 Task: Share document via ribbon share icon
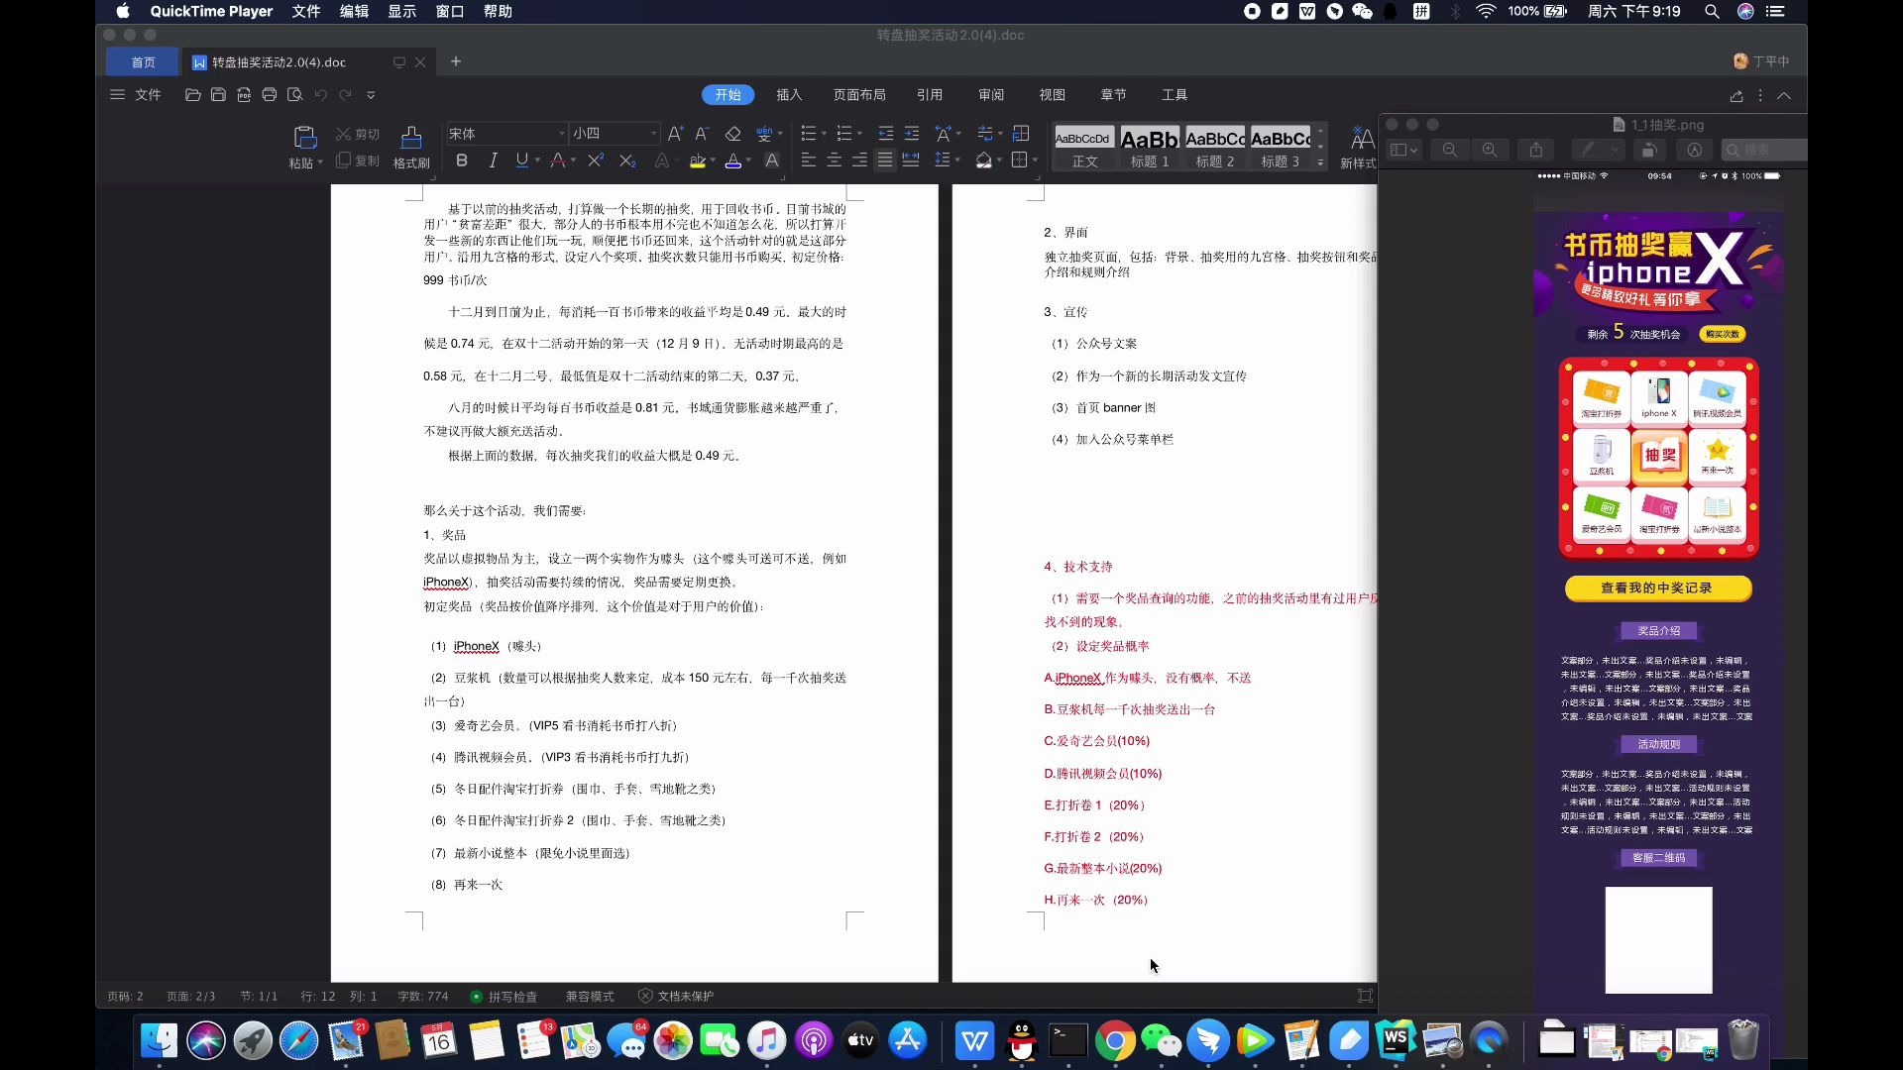[1736, 96]
